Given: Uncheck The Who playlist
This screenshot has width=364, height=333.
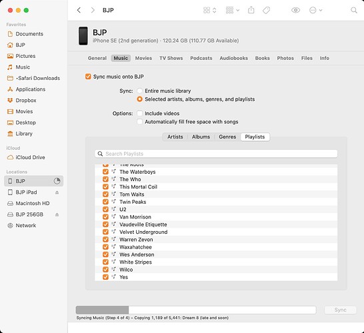Looking at the screenshot, I should tap(105, 179).
